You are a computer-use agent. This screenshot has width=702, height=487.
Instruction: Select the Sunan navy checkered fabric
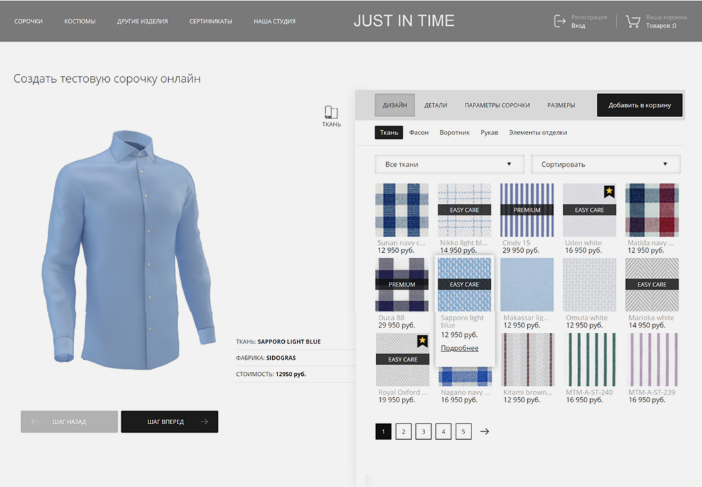(401, 210)
